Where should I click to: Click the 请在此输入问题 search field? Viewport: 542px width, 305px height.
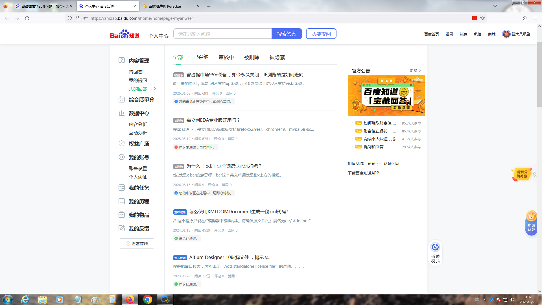(x=222, y=34)
